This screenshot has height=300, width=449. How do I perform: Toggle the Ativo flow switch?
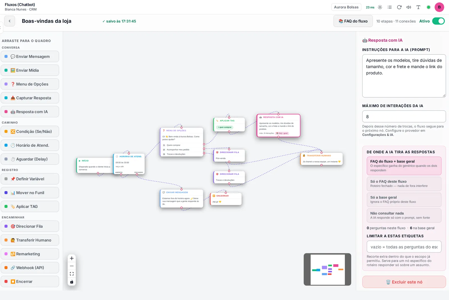coord(438,21)
